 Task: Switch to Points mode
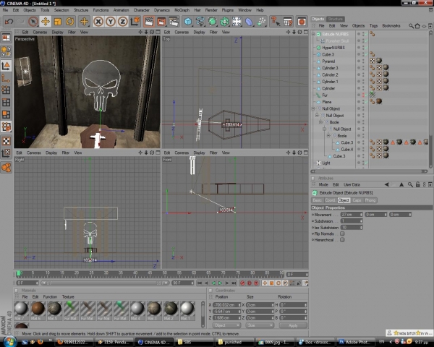coord(6,90)
